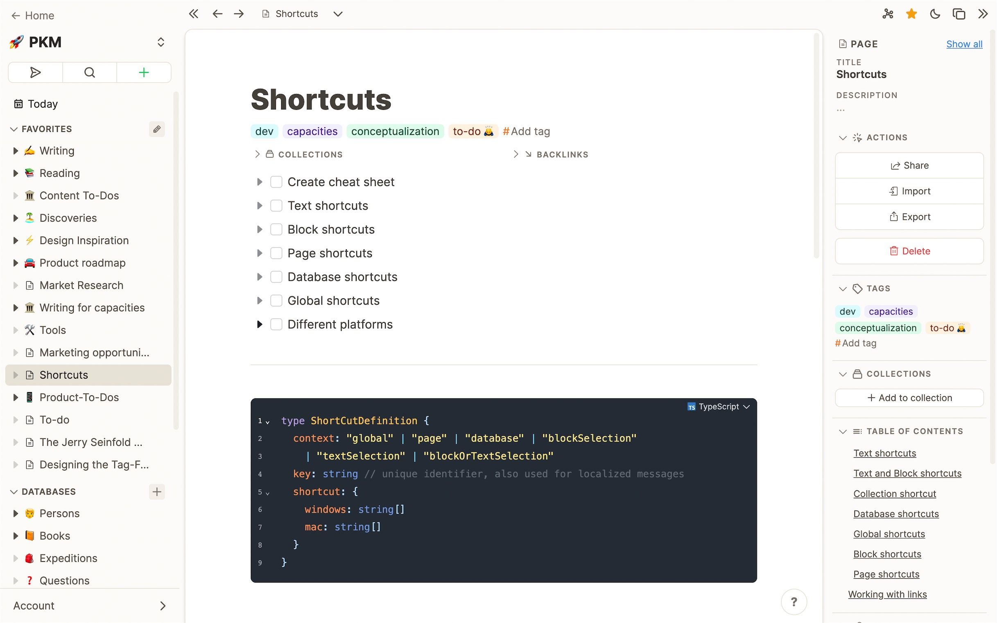Open search with magnifier icon
The image size is (997, 623).
[x=89, y=73]
